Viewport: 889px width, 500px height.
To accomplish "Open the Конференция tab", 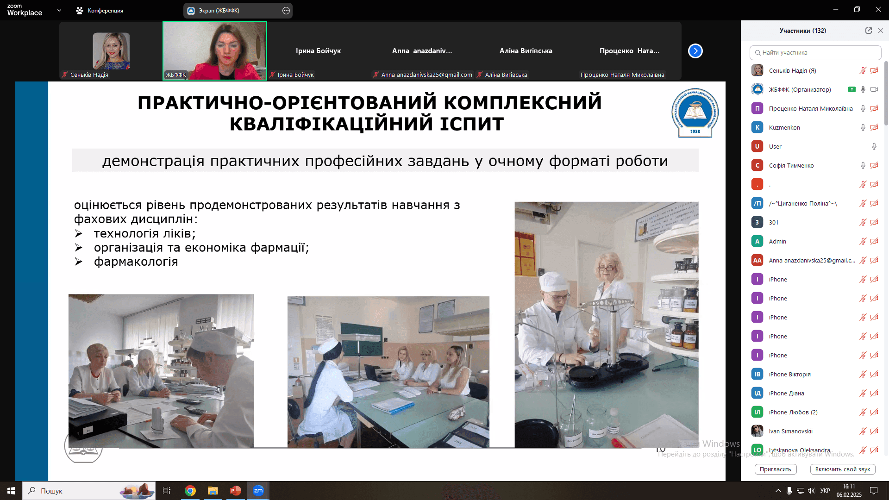I will click(x=100, y=10).
